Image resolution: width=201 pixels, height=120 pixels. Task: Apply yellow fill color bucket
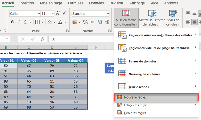(49, 22)
